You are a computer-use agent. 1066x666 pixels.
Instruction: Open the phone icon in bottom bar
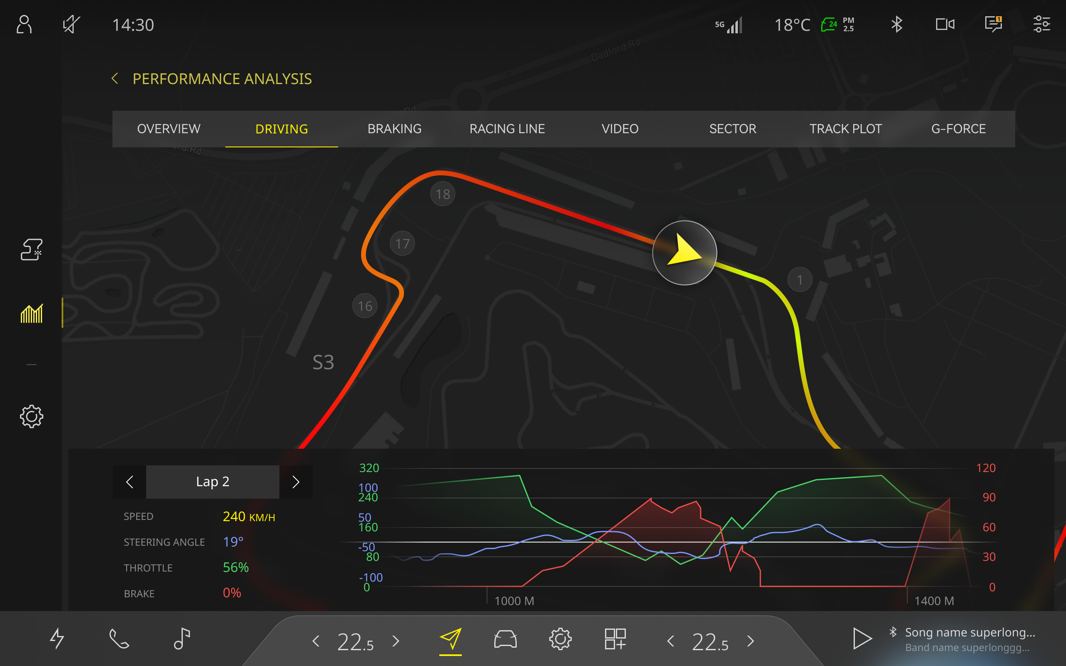click(119, 639)
